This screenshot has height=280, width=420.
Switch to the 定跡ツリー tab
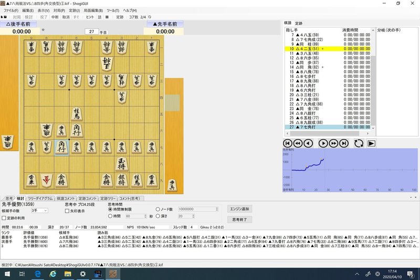[x=108, y=199]
